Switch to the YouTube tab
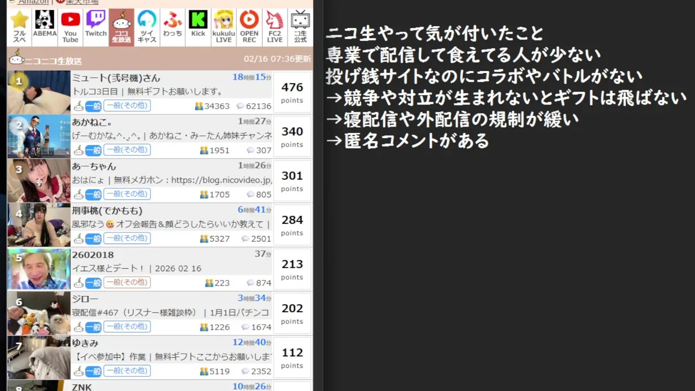Screen dimensions: 695x391 70,27
